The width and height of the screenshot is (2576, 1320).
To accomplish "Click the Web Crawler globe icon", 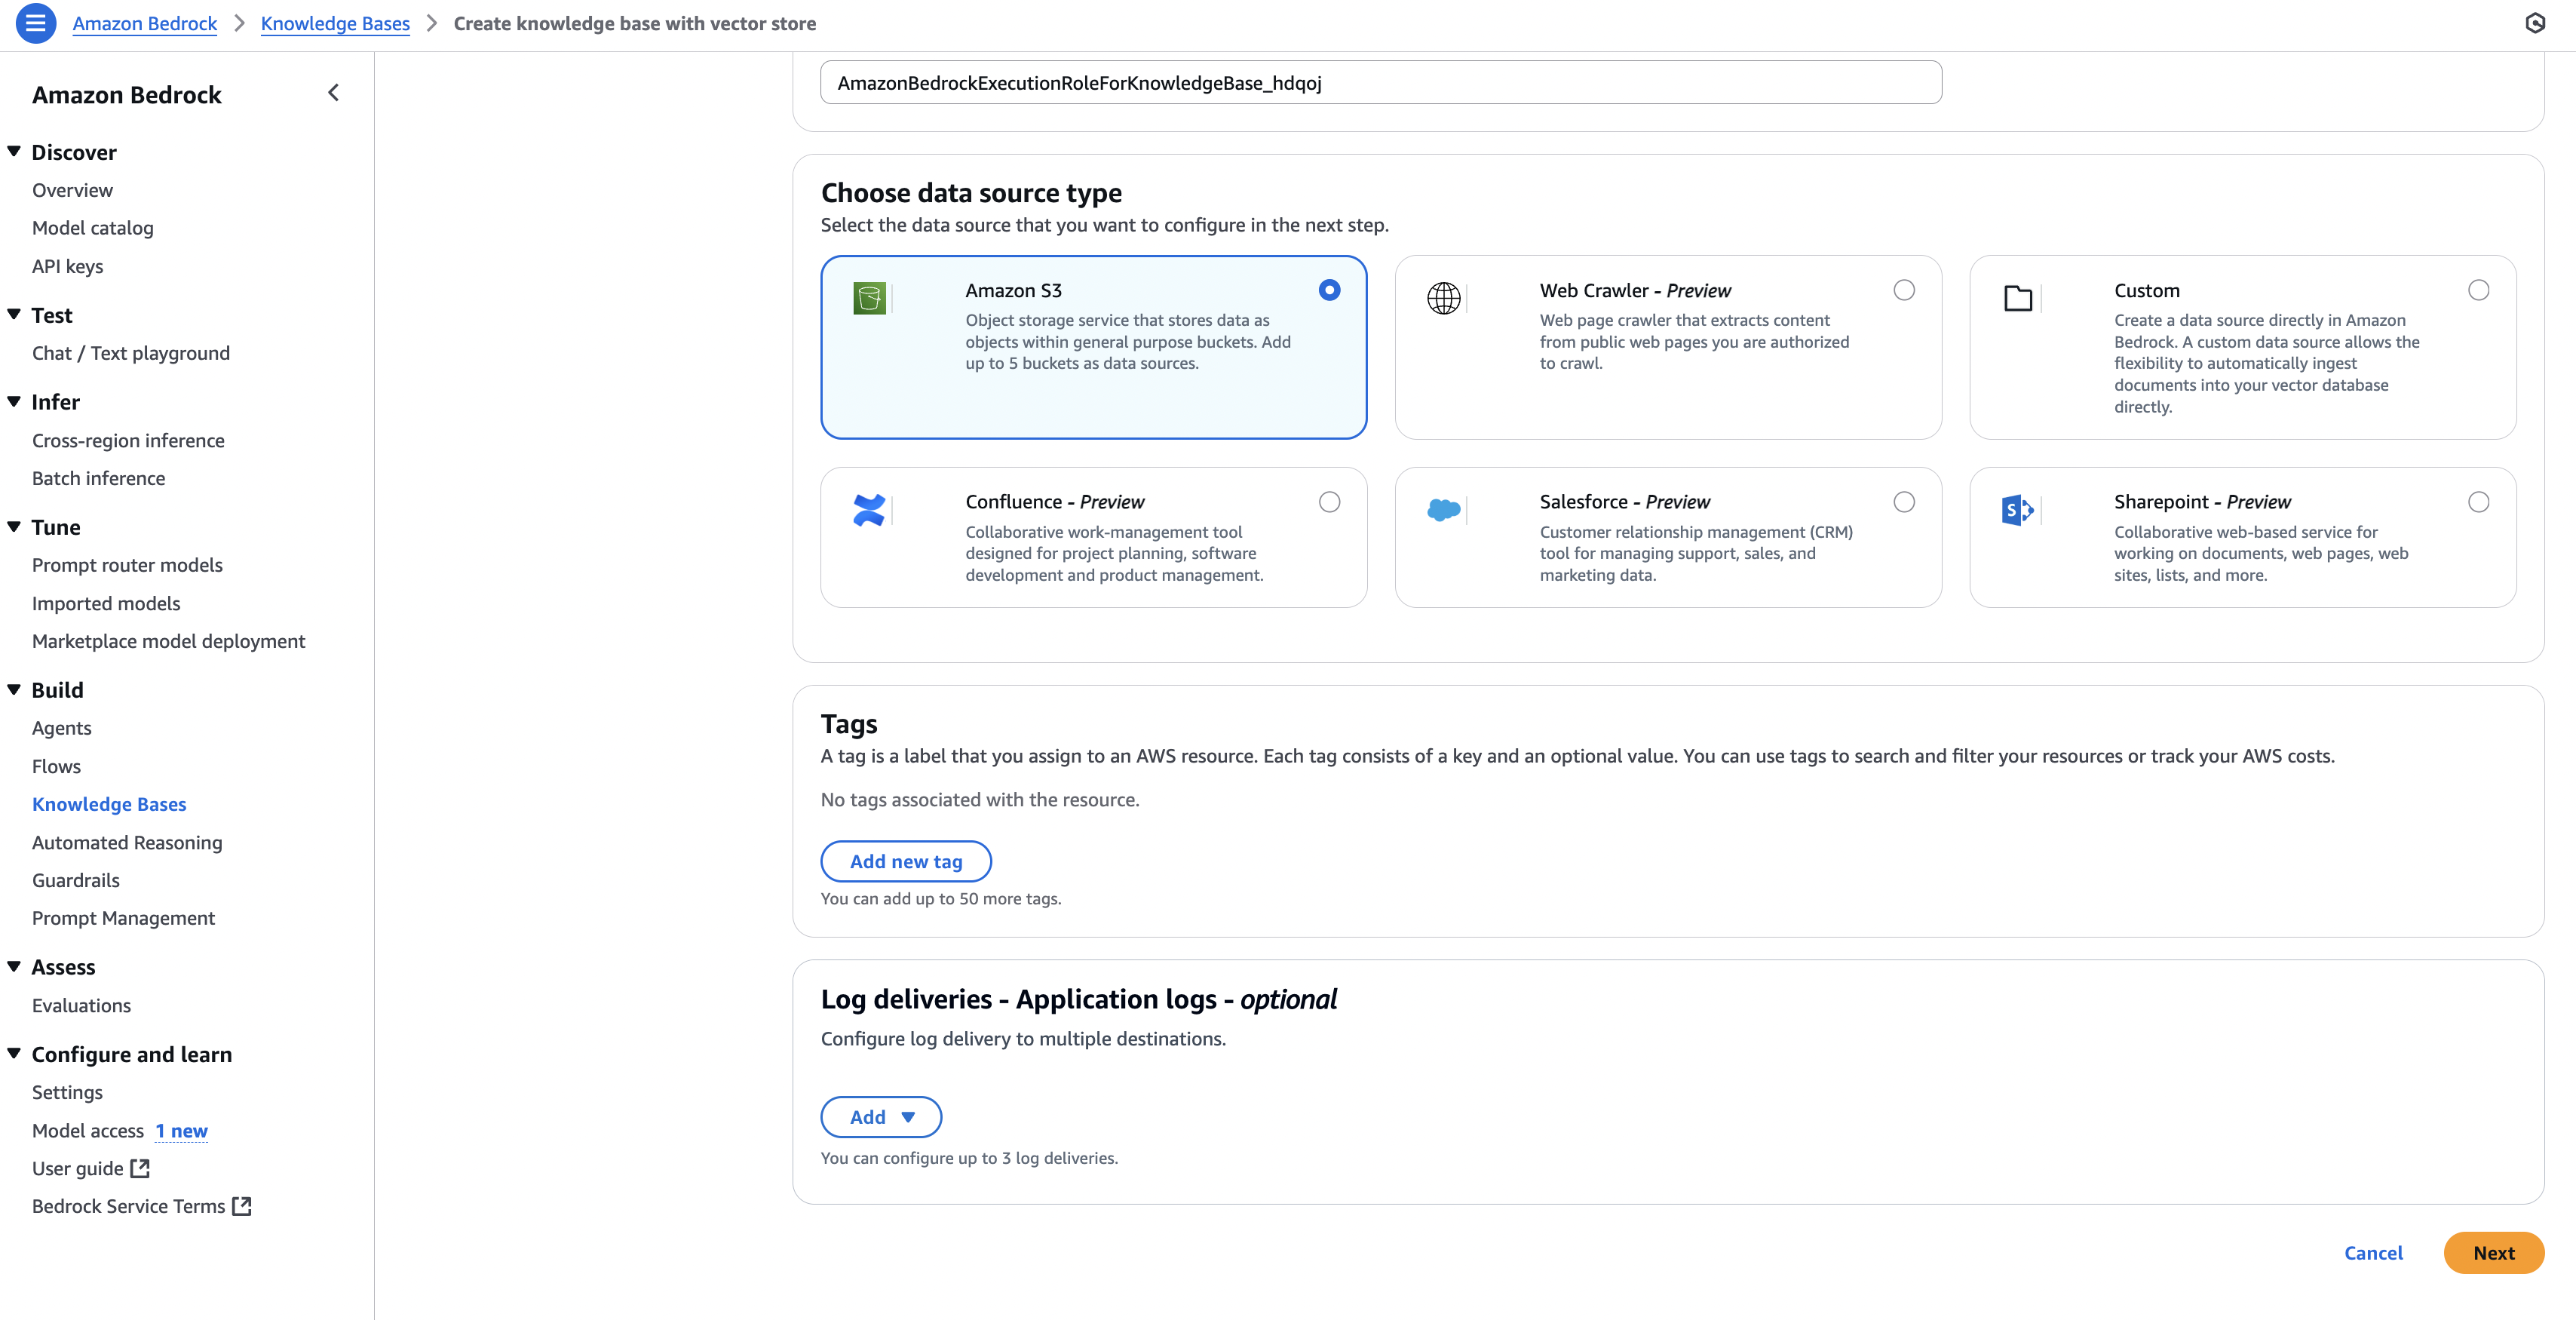I will pyautogui.click(x=1443, y=297).
